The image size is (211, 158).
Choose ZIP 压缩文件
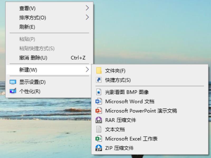(x=150, y=148)
